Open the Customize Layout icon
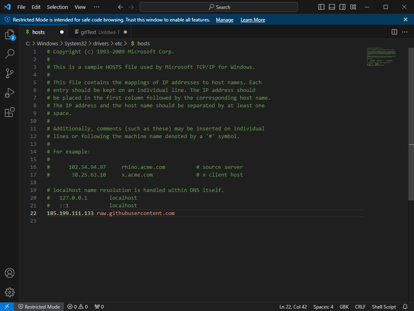Viewport: 414px width, 311px height. click(x=353, y=7)
